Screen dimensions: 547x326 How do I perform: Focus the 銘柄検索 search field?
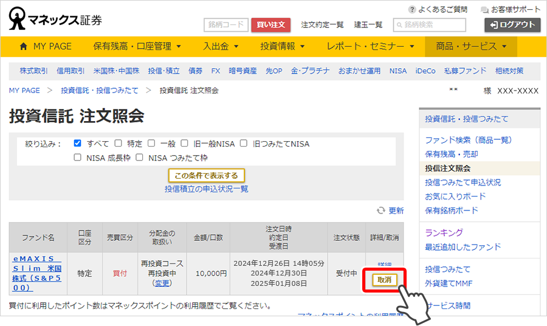[x=430, y=25]
